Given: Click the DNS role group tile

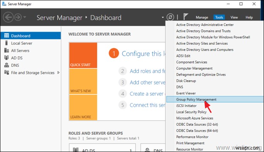Looking at the screenshot, I should point(153,147).
